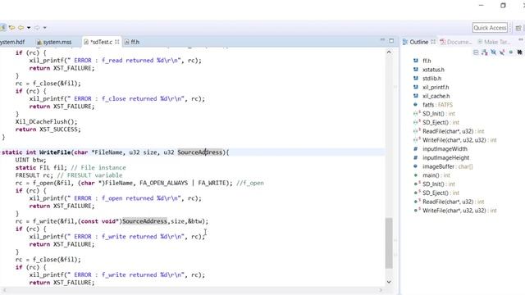Toggle Hide Non-Public Members green dot

[x=510, y=52]
